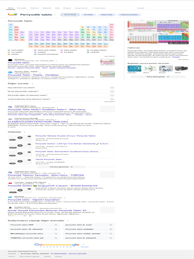
Task: Switch to the Videolar tab
Action: pos(34,8)
